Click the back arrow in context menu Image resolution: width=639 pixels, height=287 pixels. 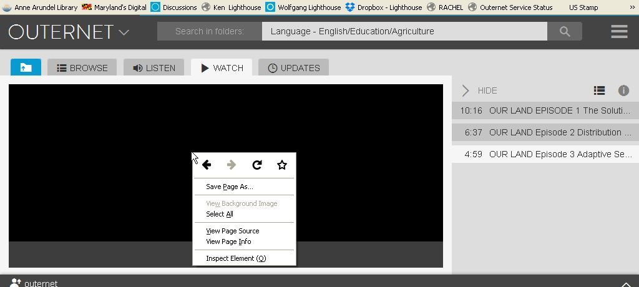click(207, 165)
